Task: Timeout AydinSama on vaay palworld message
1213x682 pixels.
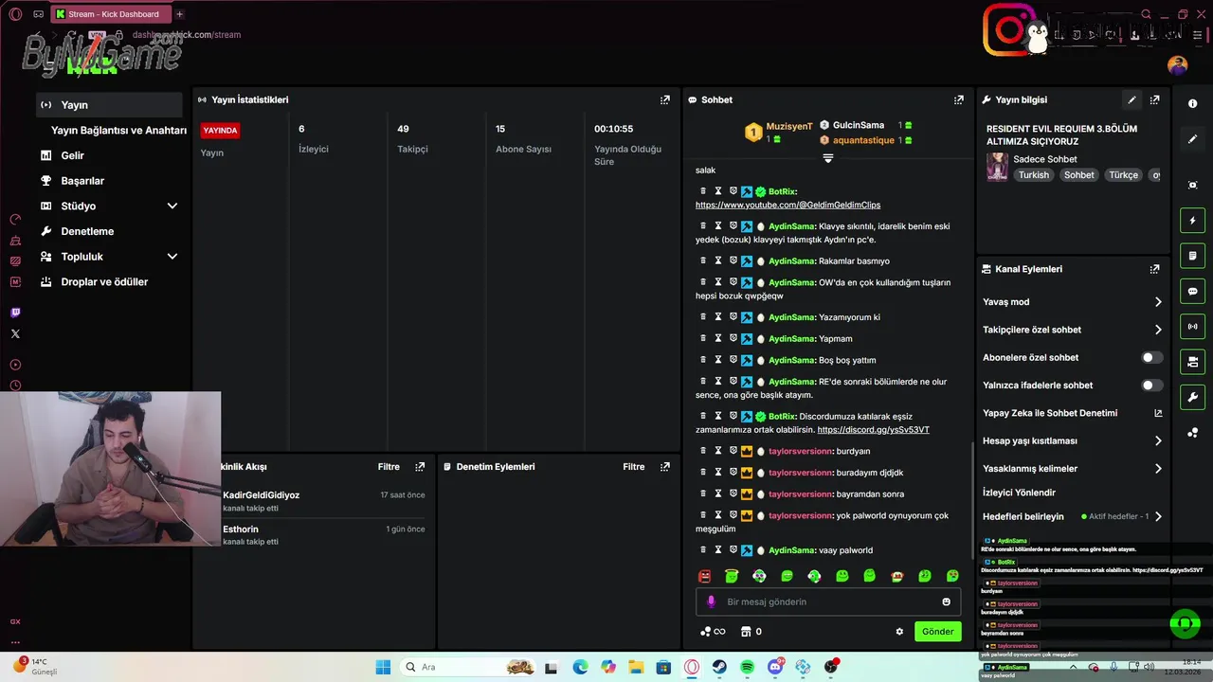Action: point(718,550)
